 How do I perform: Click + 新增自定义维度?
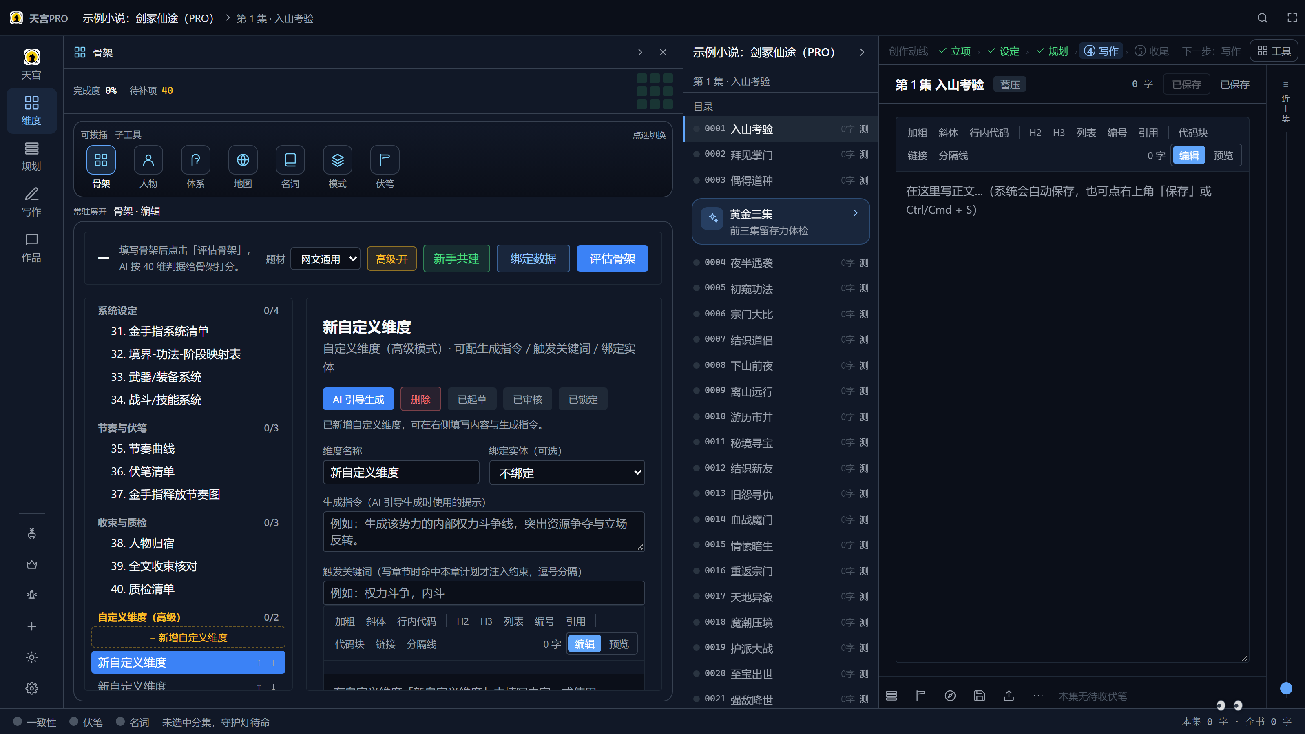coord(188,637)
